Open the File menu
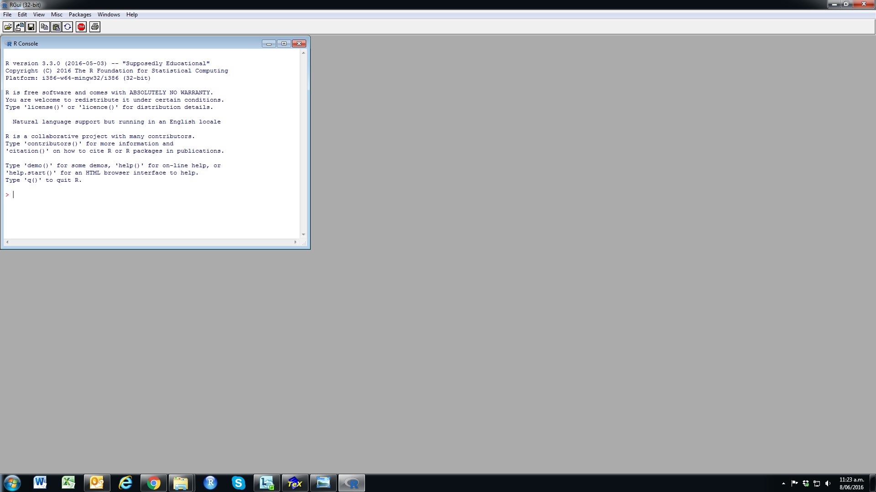 click(x=7, y=15)
